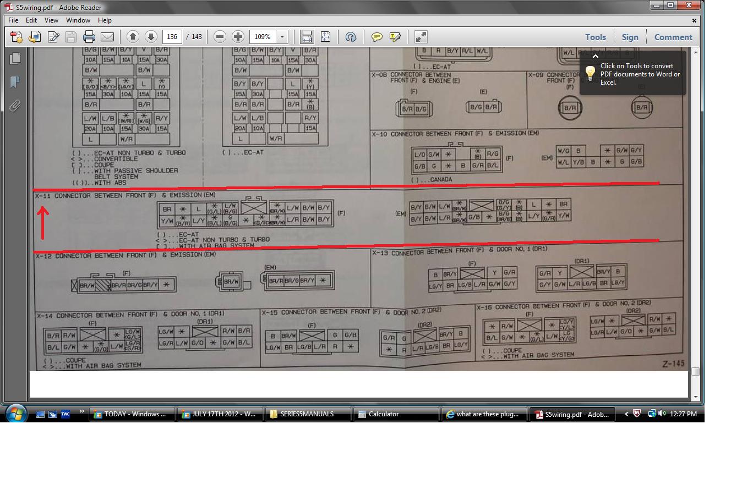Click the page number input field
753x501 pixels.
point(172,37)
